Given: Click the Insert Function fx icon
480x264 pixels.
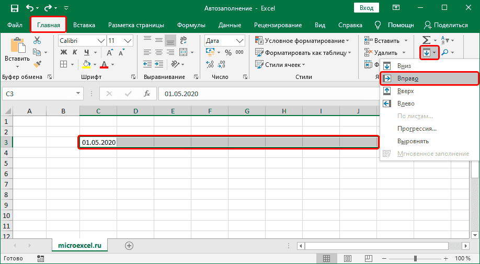Looking at the screenshot, I should (147, 94).
